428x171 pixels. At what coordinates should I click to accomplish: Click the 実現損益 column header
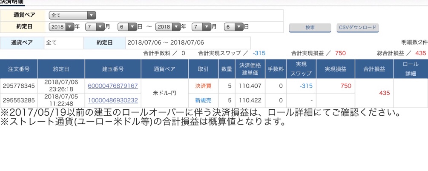pyautogui.click(x=335, y=68)
